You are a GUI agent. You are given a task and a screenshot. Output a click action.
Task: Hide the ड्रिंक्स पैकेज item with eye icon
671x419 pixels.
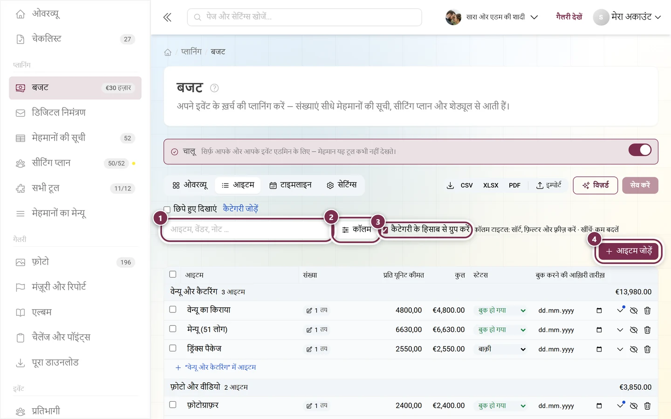pos(634,349)
